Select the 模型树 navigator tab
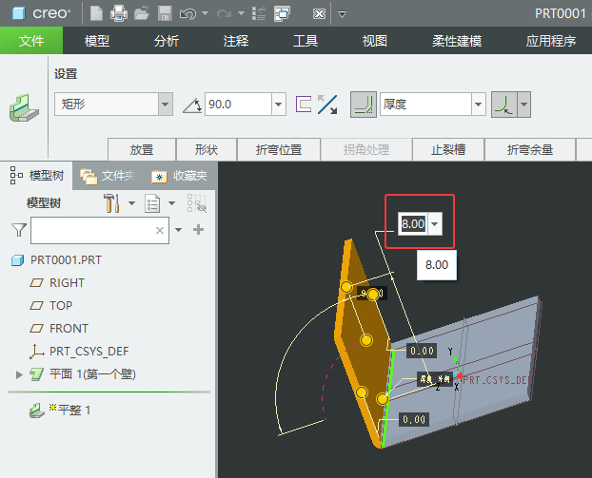 click(x=37, y=176)
